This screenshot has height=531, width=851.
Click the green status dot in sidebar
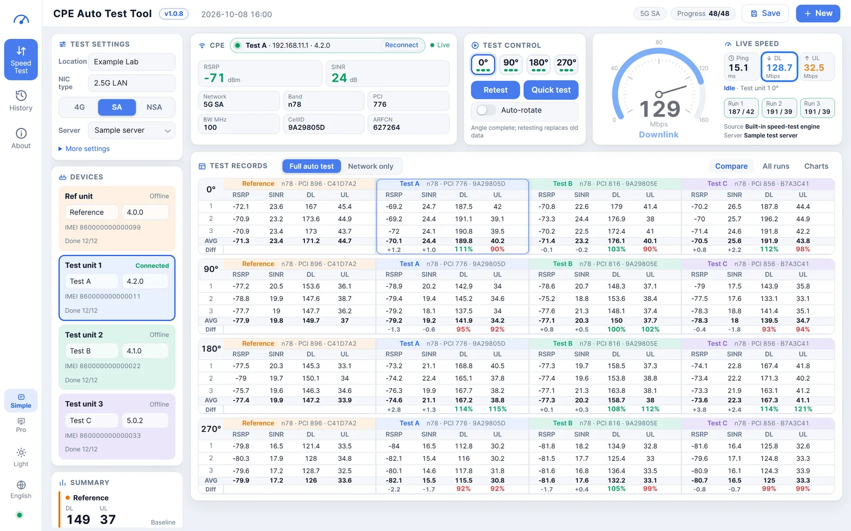point(20,515)
